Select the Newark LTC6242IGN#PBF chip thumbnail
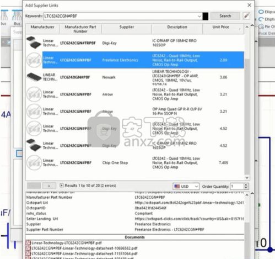Screen dimensions: 275x259 point(34,77)
